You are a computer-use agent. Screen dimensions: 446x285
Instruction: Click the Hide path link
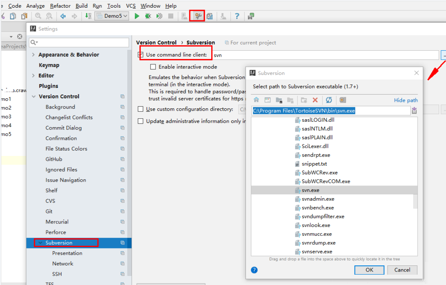coord(406,100)
